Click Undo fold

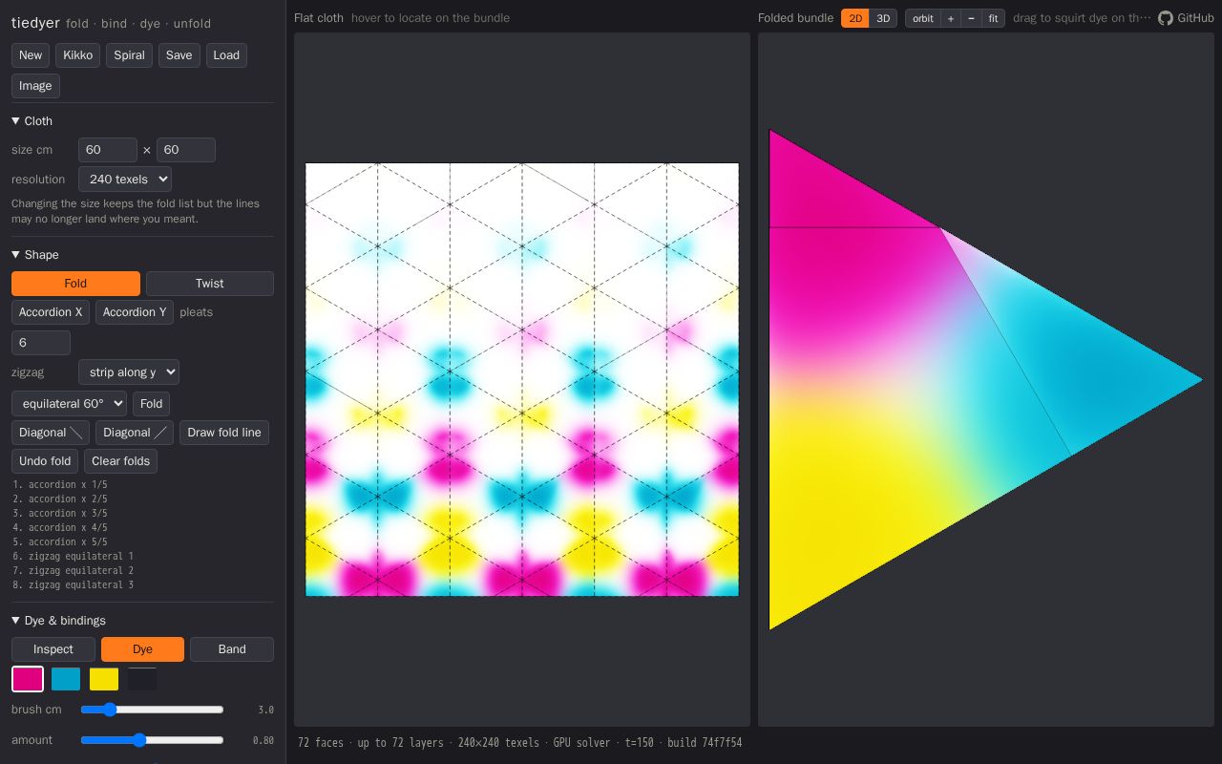45,461
